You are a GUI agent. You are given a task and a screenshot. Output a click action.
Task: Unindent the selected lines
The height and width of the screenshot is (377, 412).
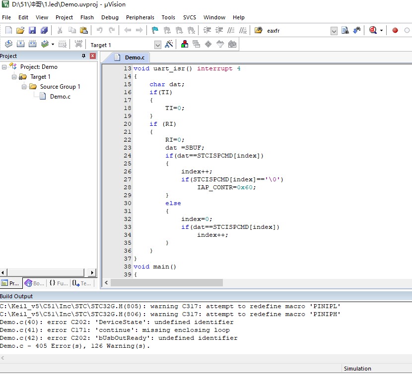[219, 30]
